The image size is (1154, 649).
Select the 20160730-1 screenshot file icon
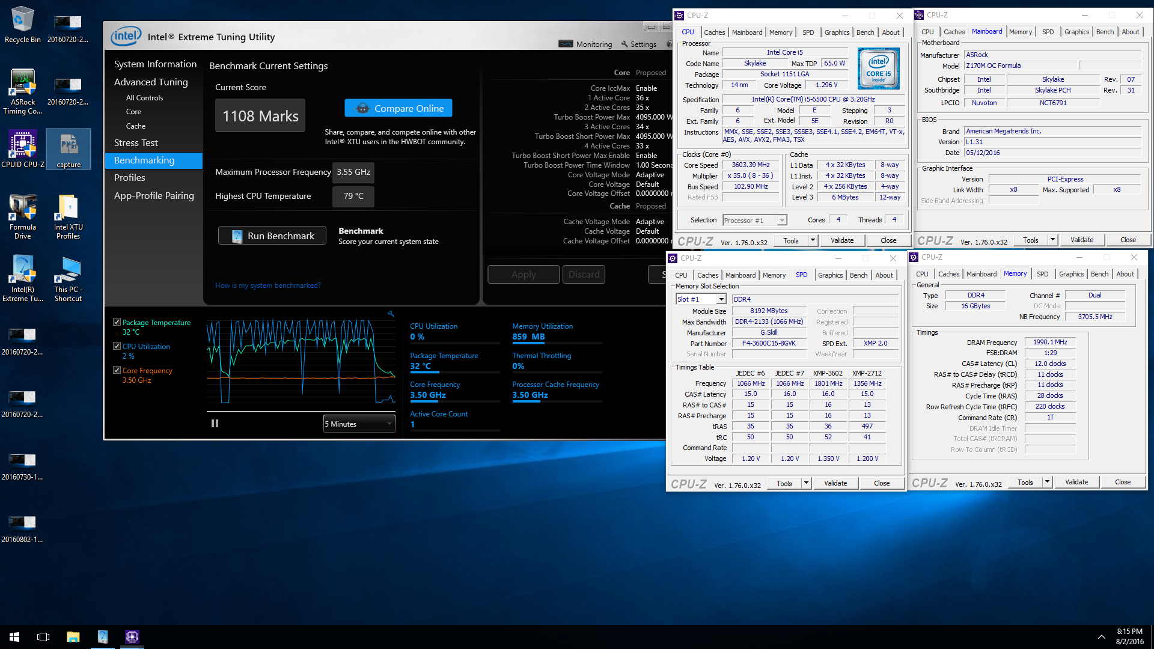(x=22, y=467)
